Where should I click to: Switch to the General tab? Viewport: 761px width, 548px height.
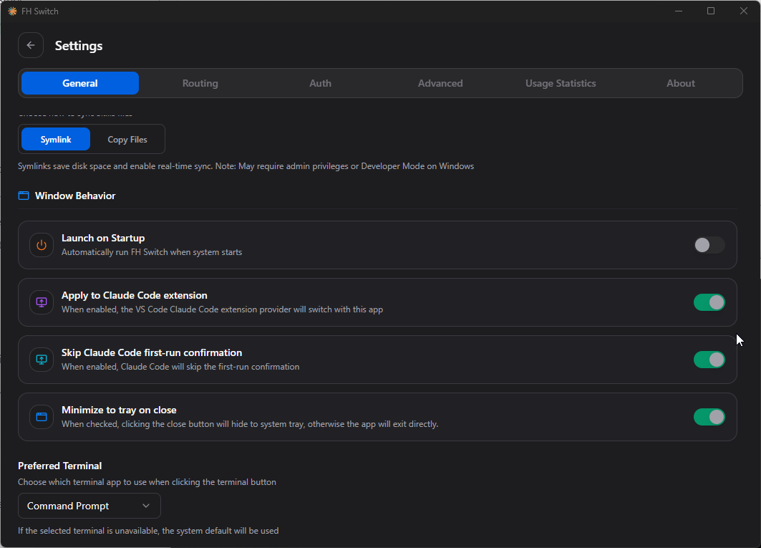click(x=80, y=83)
